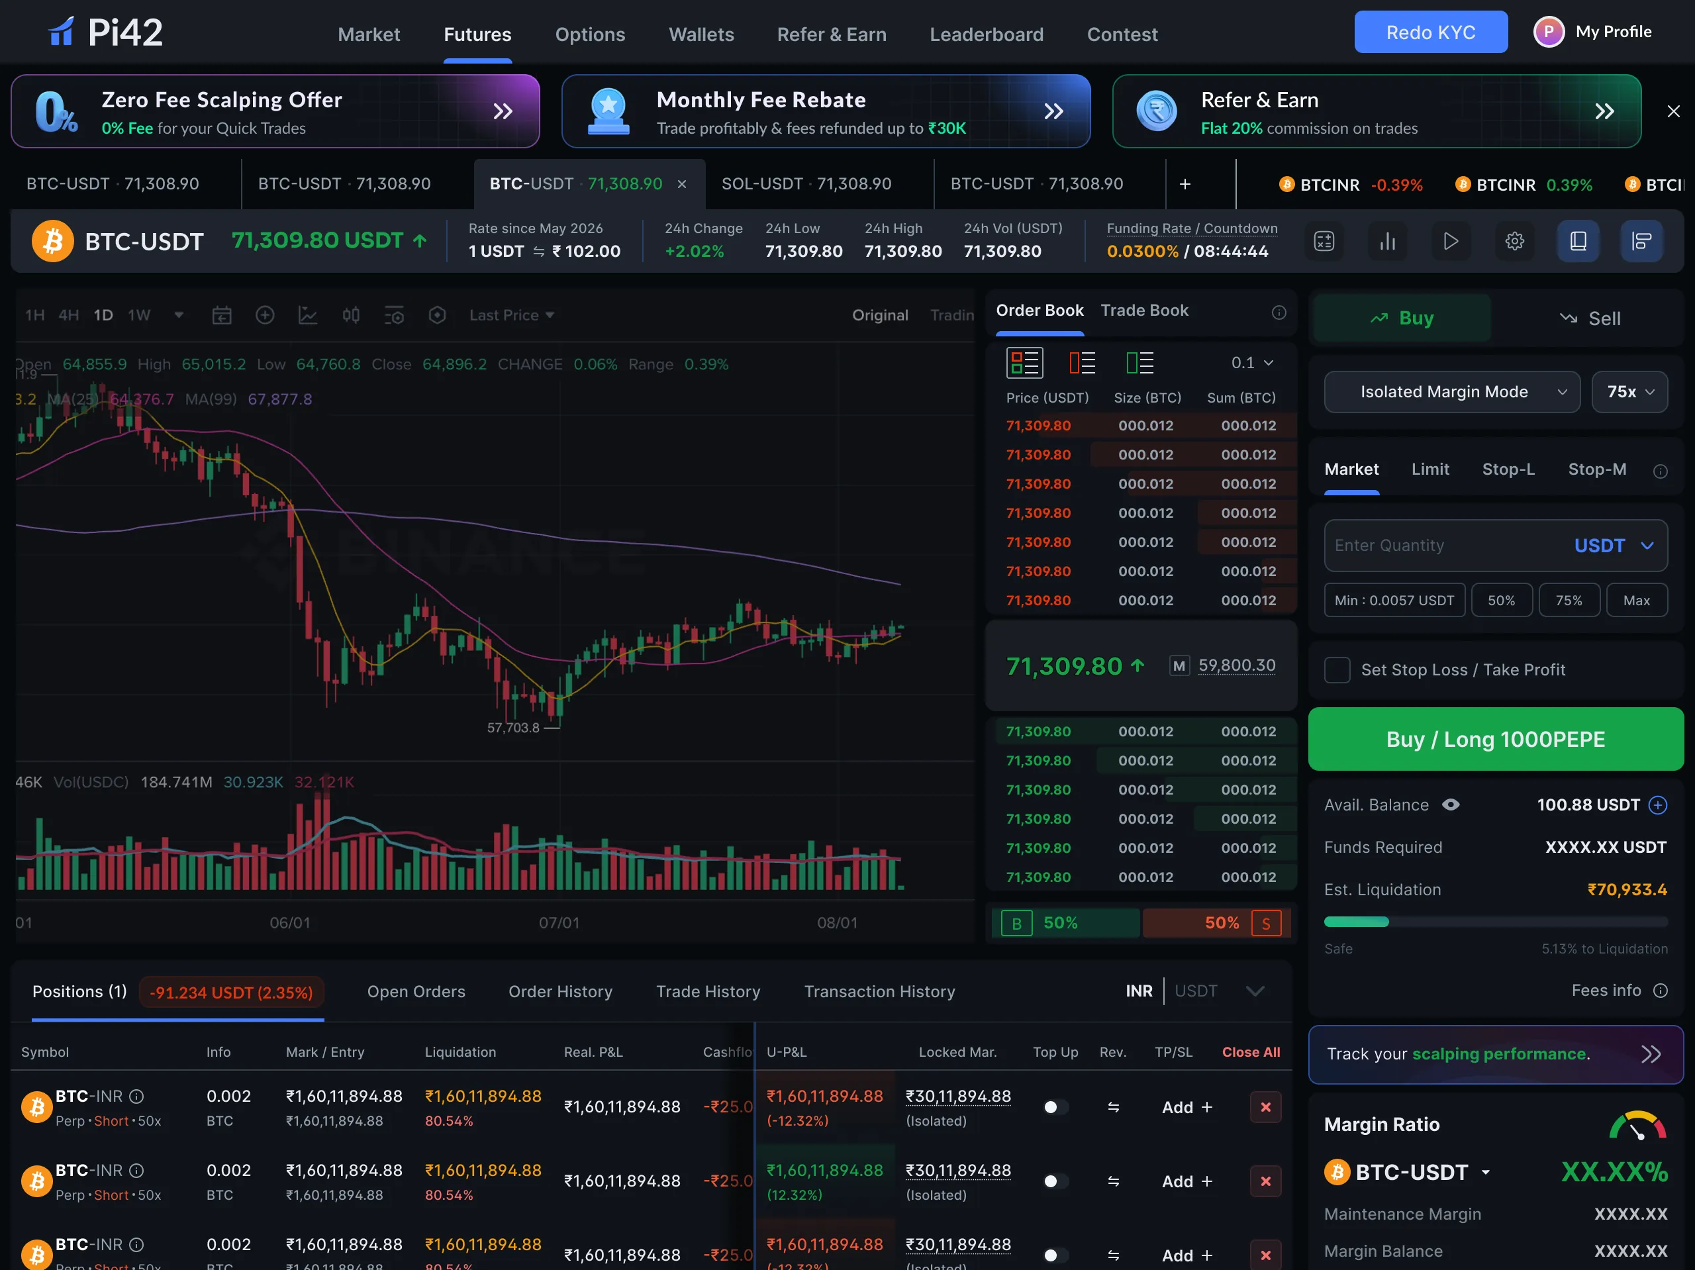This screenshot has width=1695, height=1270.
Task: Open USDT quantity unit dropdown
Action: [1614, 546]
